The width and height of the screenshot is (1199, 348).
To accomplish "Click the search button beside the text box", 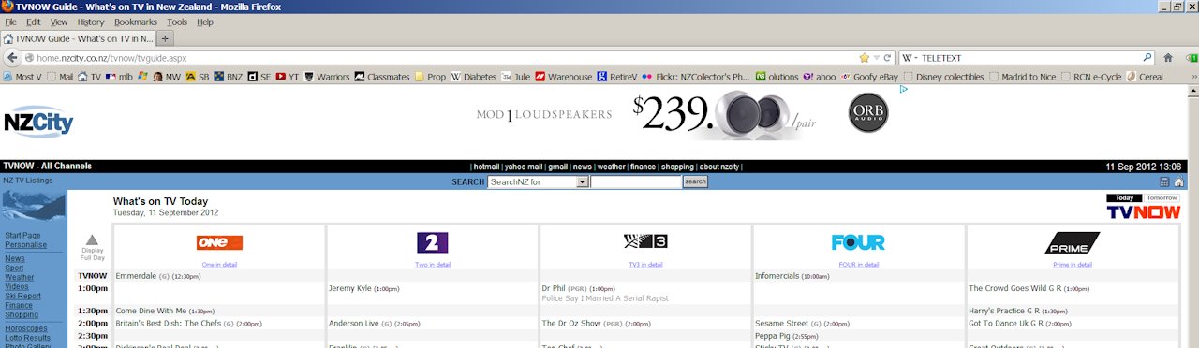I will (695, 182).
